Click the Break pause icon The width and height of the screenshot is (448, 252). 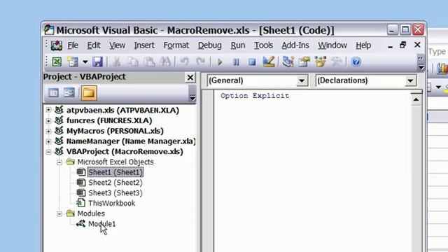point(236,62)
